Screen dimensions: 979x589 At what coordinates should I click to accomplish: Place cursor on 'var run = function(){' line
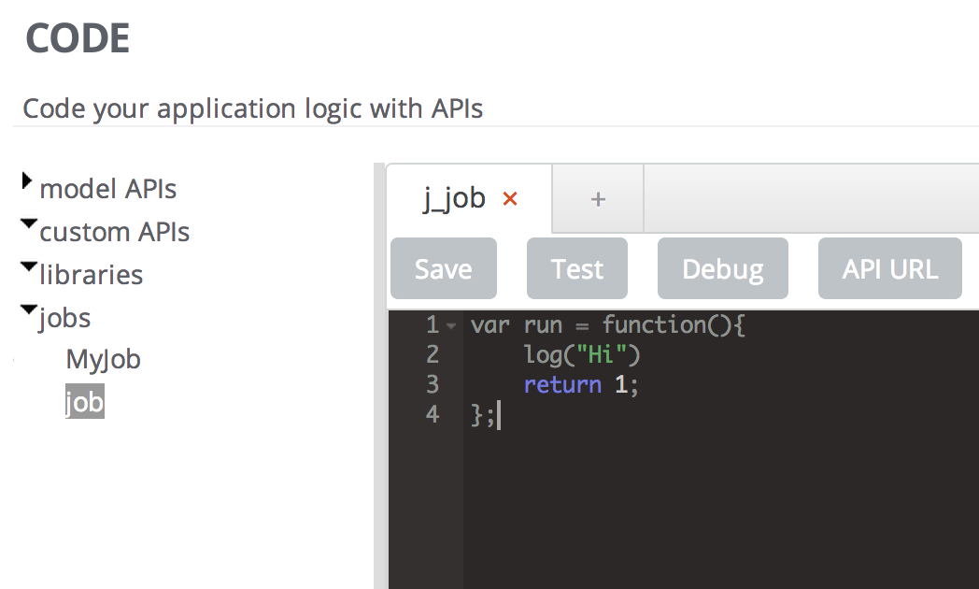(607, 325)
